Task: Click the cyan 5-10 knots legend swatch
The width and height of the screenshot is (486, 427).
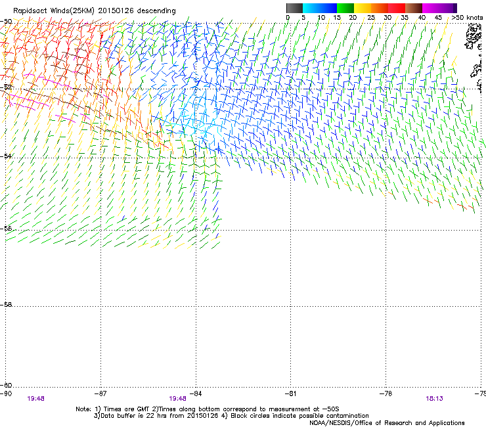Action: (x=311, y=8)
